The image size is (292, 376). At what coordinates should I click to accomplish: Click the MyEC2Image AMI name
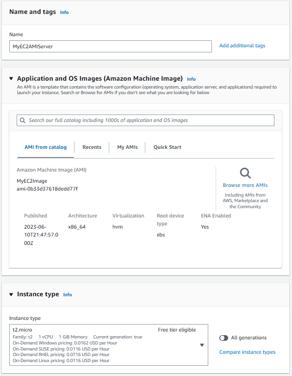[32, 181]
